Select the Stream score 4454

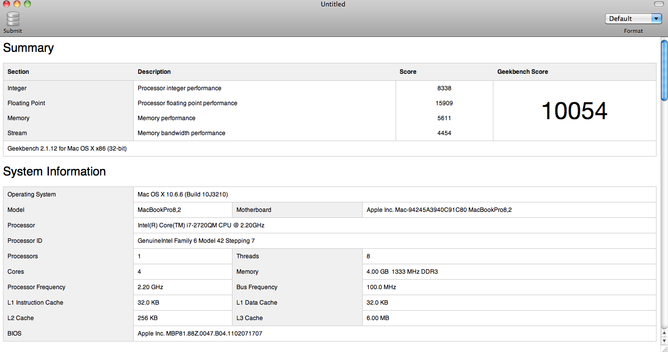(x=444, y=133)
